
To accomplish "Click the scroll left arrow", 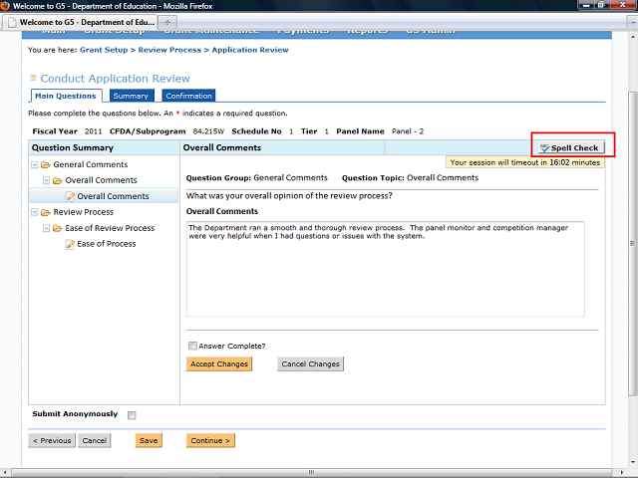I will (4, 472).
